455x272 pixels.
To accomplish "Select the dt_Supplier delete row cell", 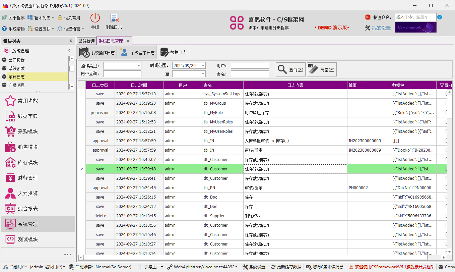I will (223, 216).
